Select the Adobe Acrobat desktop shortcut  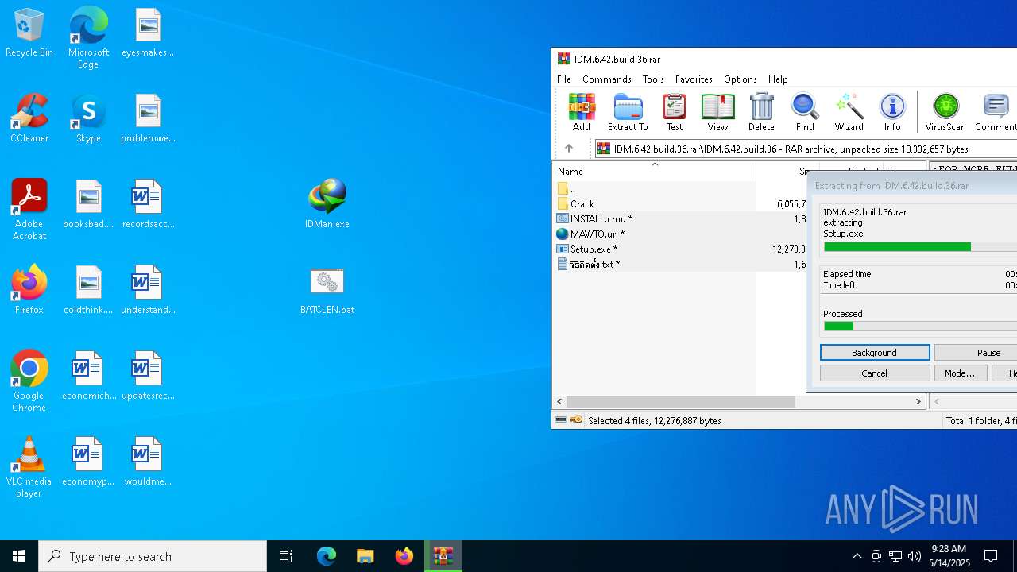click(x=29, y=210)
